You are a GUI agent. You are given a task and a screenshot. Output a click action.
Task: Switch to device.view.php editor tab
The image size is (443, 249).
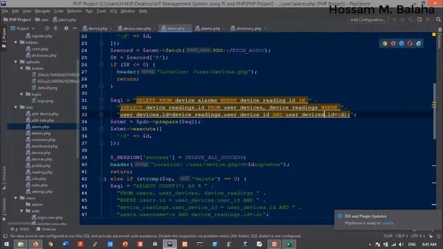click(137, 28)
